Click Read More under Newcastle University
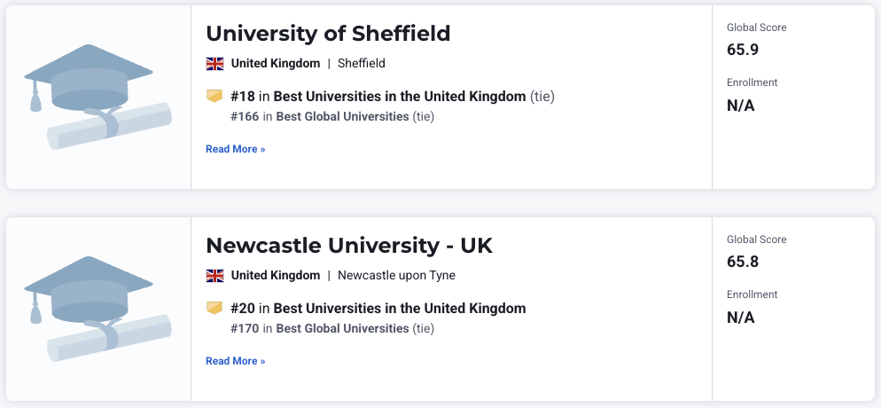This screenshot has height=408, width=881. pyautogui.click(x=235, y=361)
